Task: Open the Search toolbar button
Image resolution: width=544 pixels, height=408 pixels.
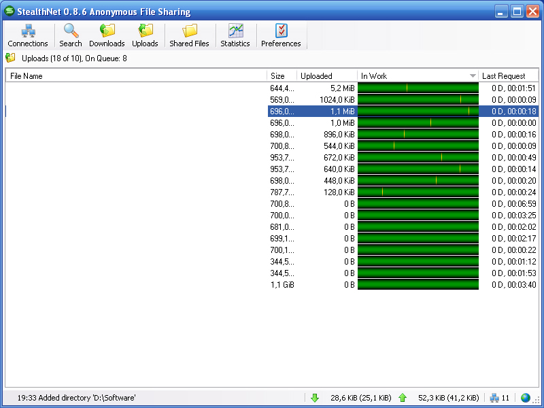Action: point(71,35)
